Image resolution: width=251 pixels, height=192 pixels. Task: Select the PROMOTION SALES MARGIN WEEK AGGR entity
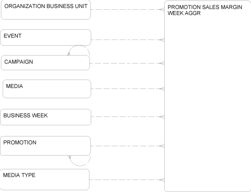point(208,96)
